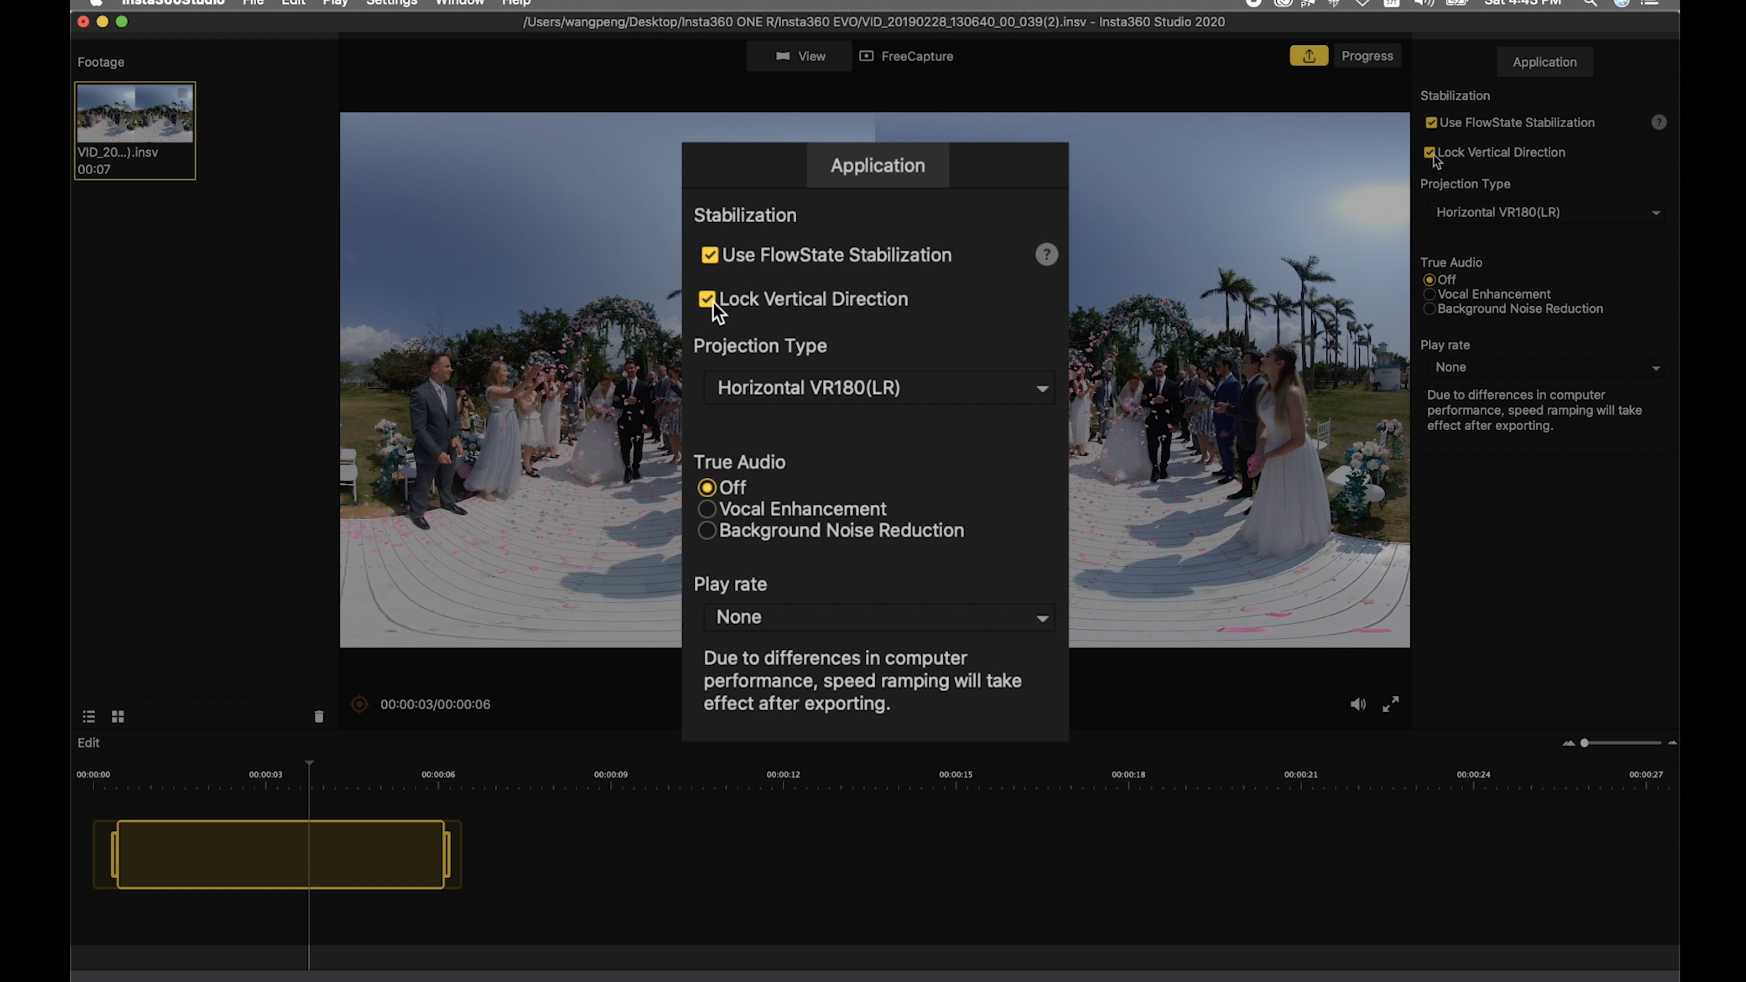Screen dimensions: 1746x982
Task: Open FlowState help icon in right sidebar
Action: 1658,122
